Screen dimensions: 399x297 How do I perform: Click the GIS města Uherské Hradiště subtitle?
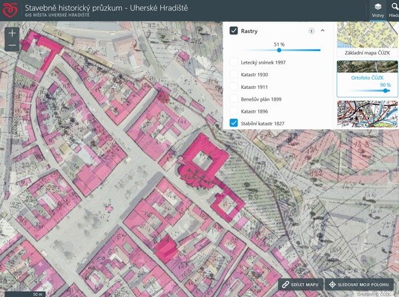(x=57, y=15)
